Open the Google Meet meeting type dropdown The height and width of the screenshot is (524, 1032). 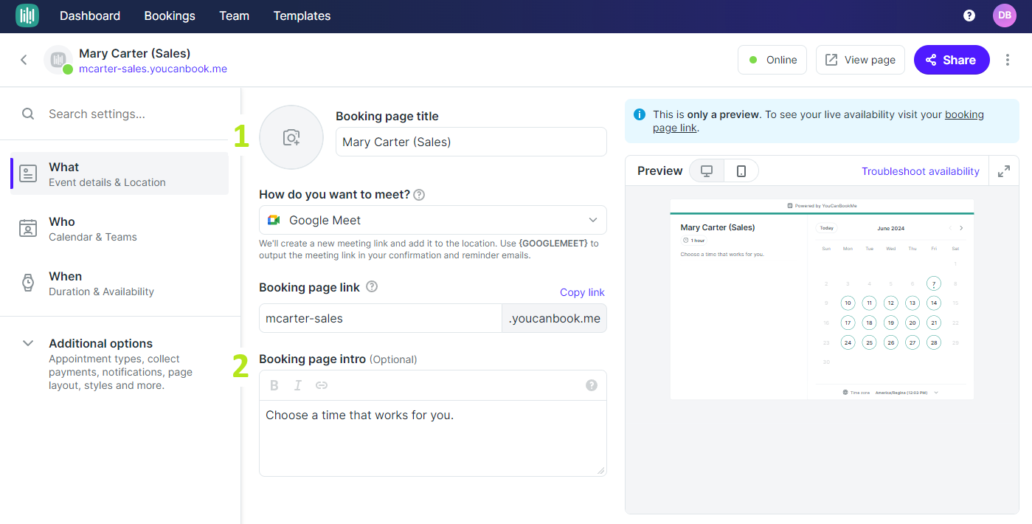(433, 220)
